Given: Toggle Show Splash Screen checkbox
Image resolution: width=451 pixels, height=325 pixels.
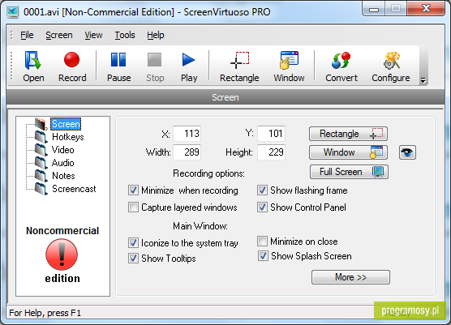Looking at the screenshot, I should [x=263, y=256].
